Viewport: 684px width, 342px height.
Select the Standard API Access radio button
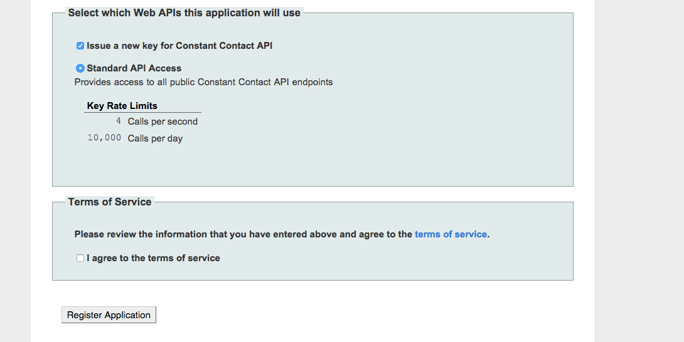[x=80, y=68]
